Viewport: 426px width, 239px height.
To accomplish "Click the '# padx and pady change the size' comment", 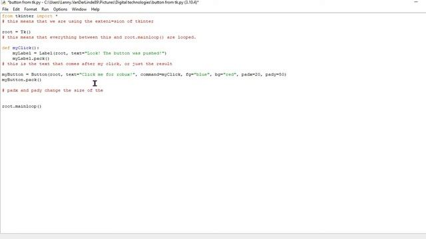I will click(53, 90).
